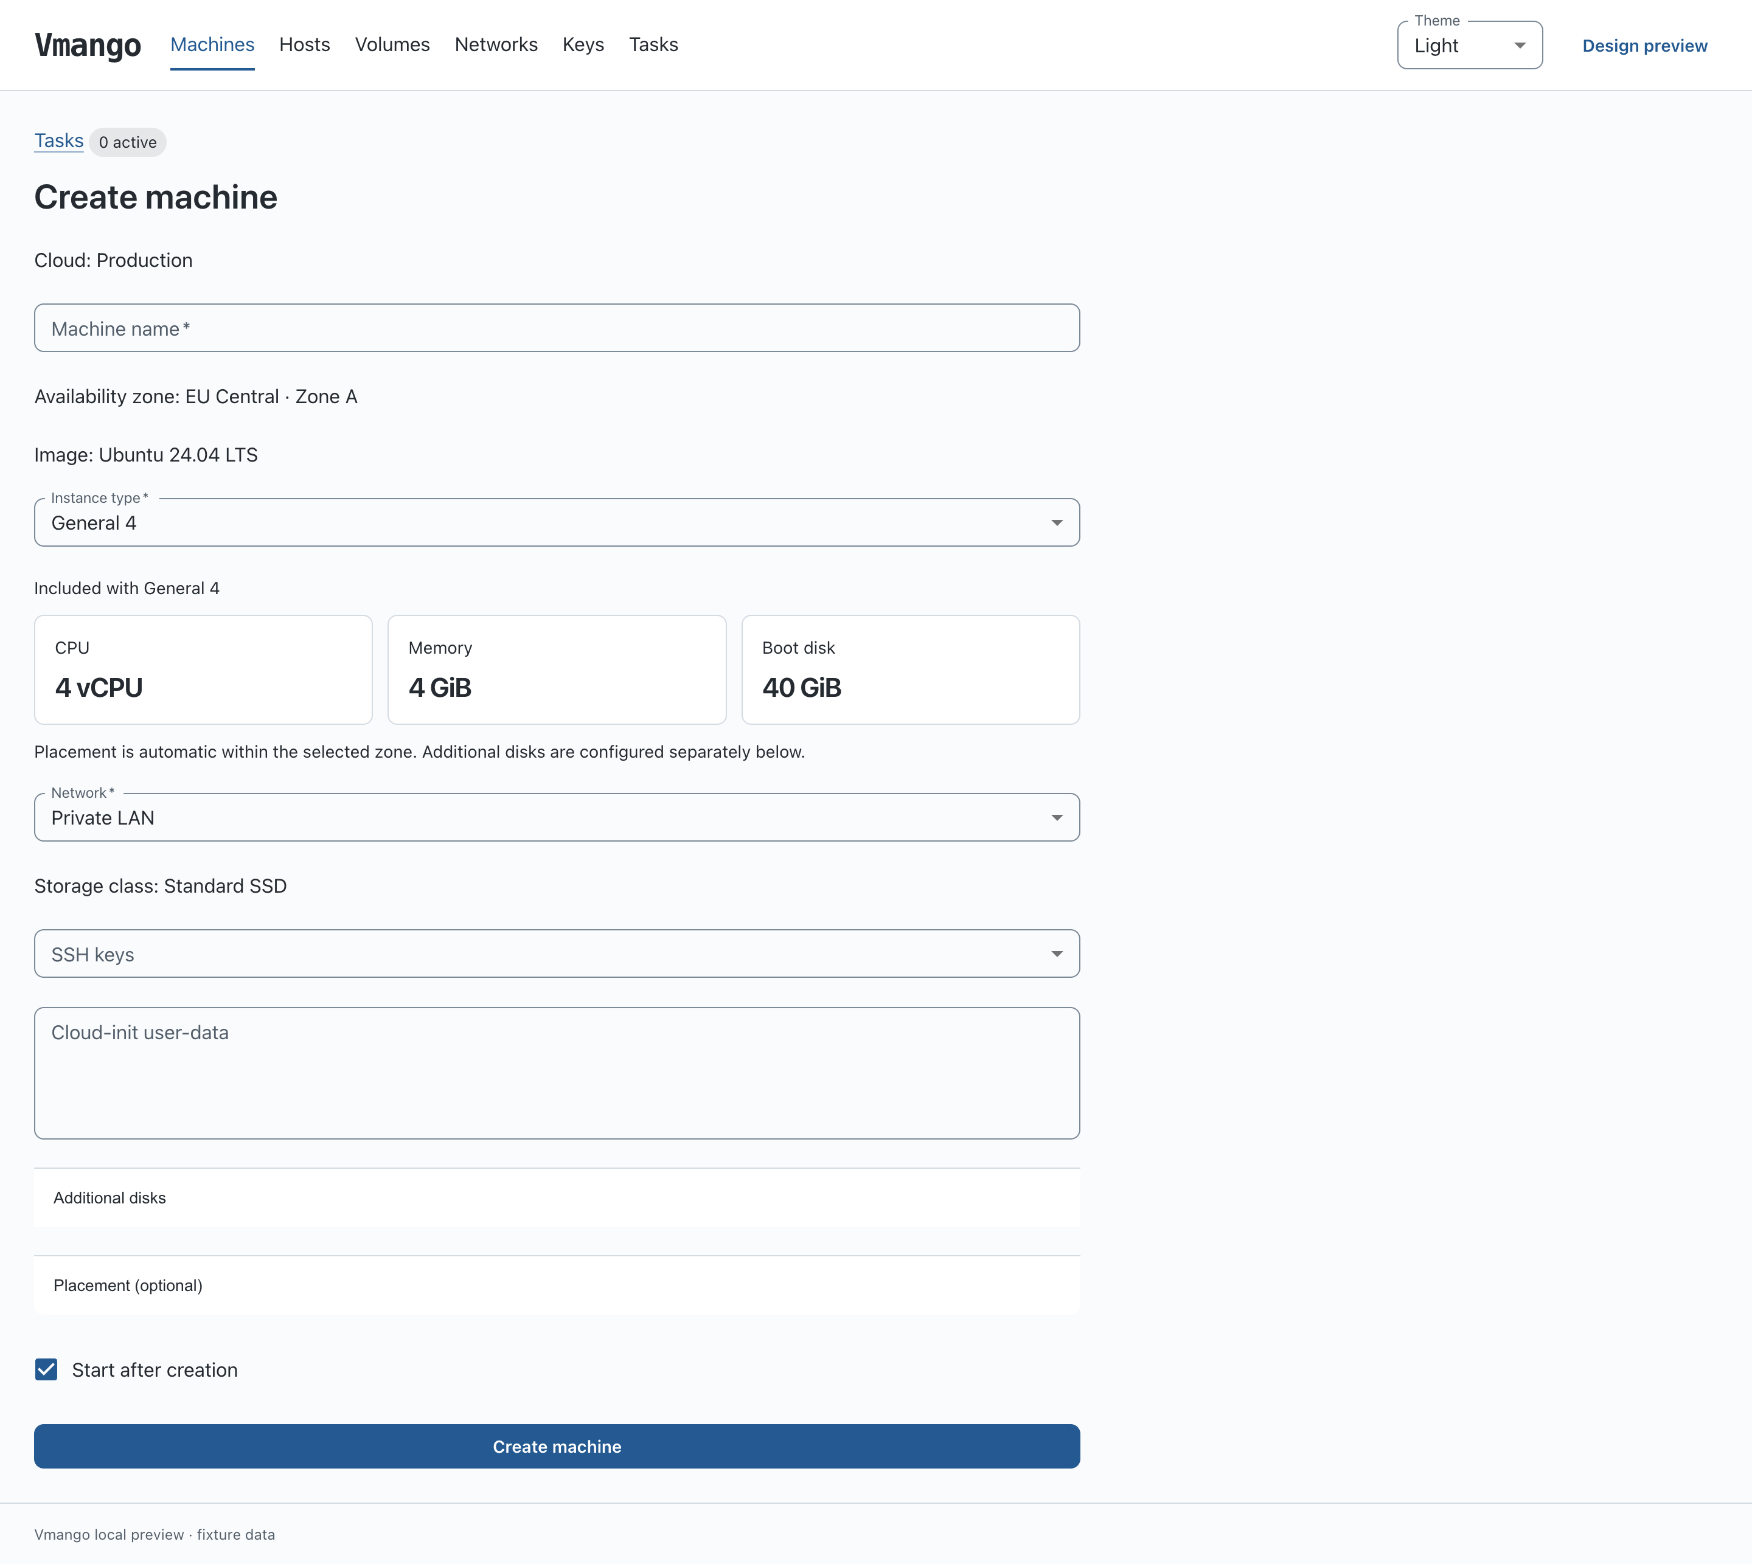Open the Tasks tab in navbar
1752x1564 pixels.
[653, 44]
